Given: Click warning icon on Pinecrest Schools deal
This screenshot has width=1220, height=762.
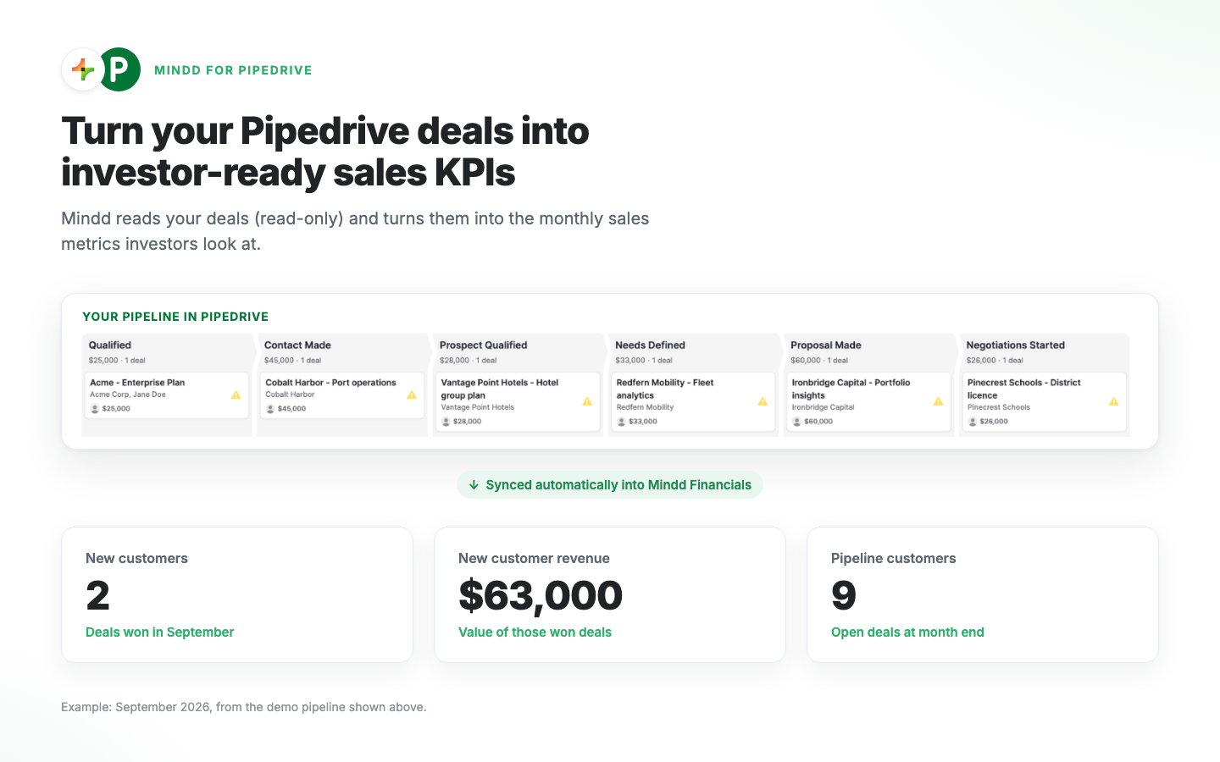Looking at the screenshot, I should click(x=1113, y=401).
